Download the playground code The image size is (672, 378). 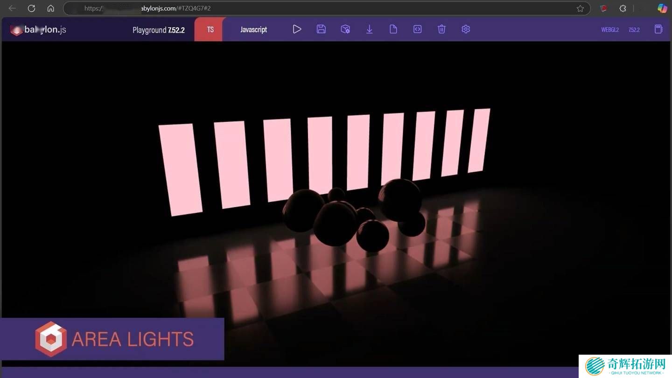click(x=369, y=29)
